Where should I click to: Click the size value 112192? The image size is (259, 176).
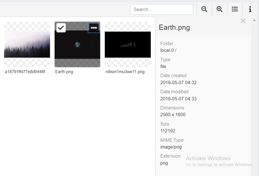coord(168,131)
